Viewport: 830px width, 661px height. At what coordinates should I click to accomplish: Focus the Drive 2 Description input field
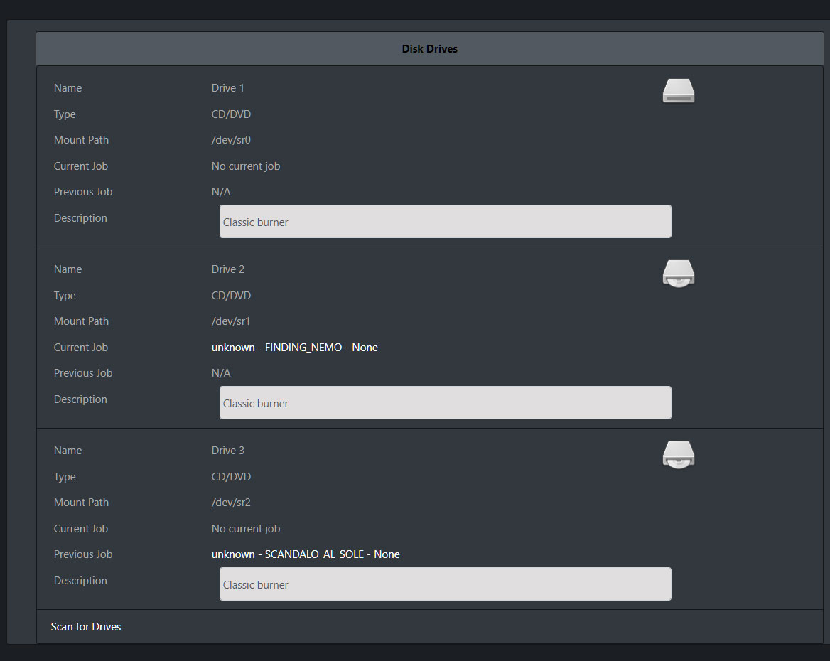tap(445, 403)
